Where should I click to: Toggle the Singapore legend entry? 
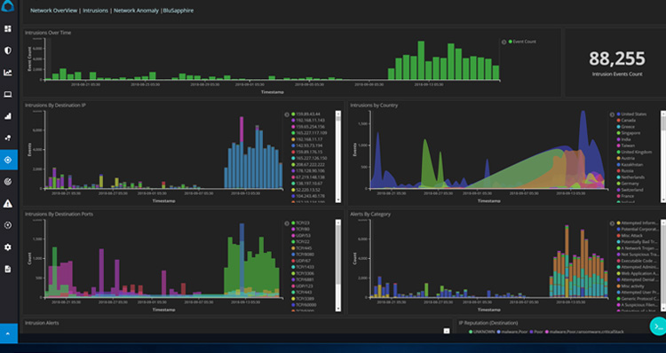[x=628, y=133]
